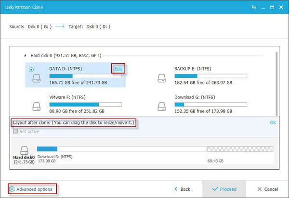Image resolution: width=289 pixels, height=198 pixels.
Task: Click the VMware F: drive icon
Action: 36,107
